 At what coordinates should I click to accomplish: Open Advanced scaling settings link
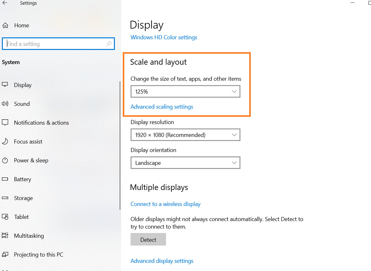point(162,107)
